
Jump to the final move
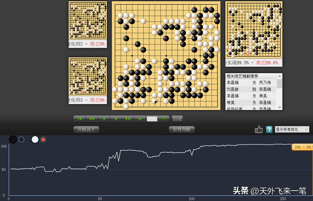point(140,119)
